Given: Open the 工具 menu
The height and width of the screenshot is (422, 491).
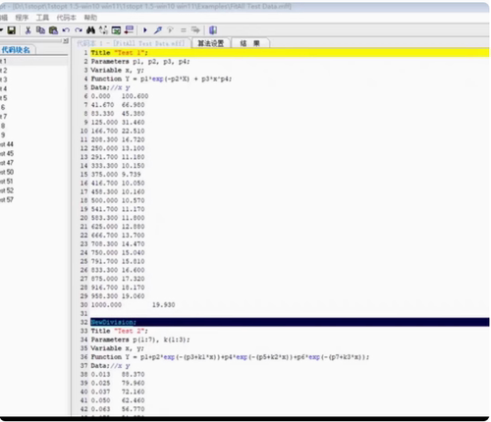Looking at the screenshot, I should (x=42, y=18).
